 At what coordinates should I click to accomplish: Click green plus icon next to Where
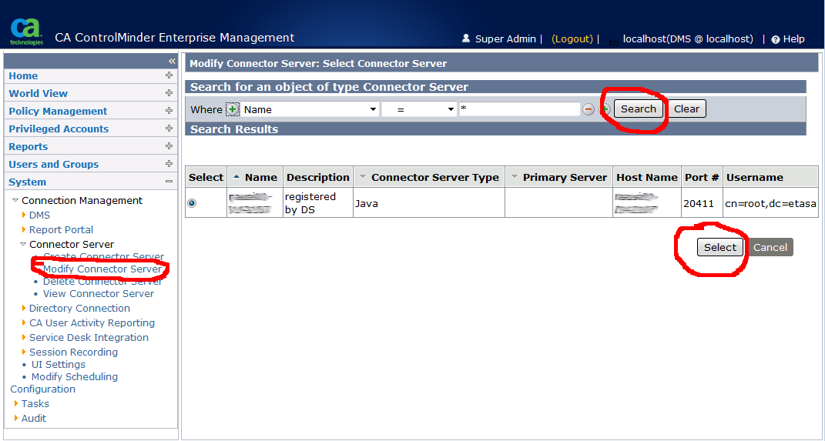[x=233, y=109]
